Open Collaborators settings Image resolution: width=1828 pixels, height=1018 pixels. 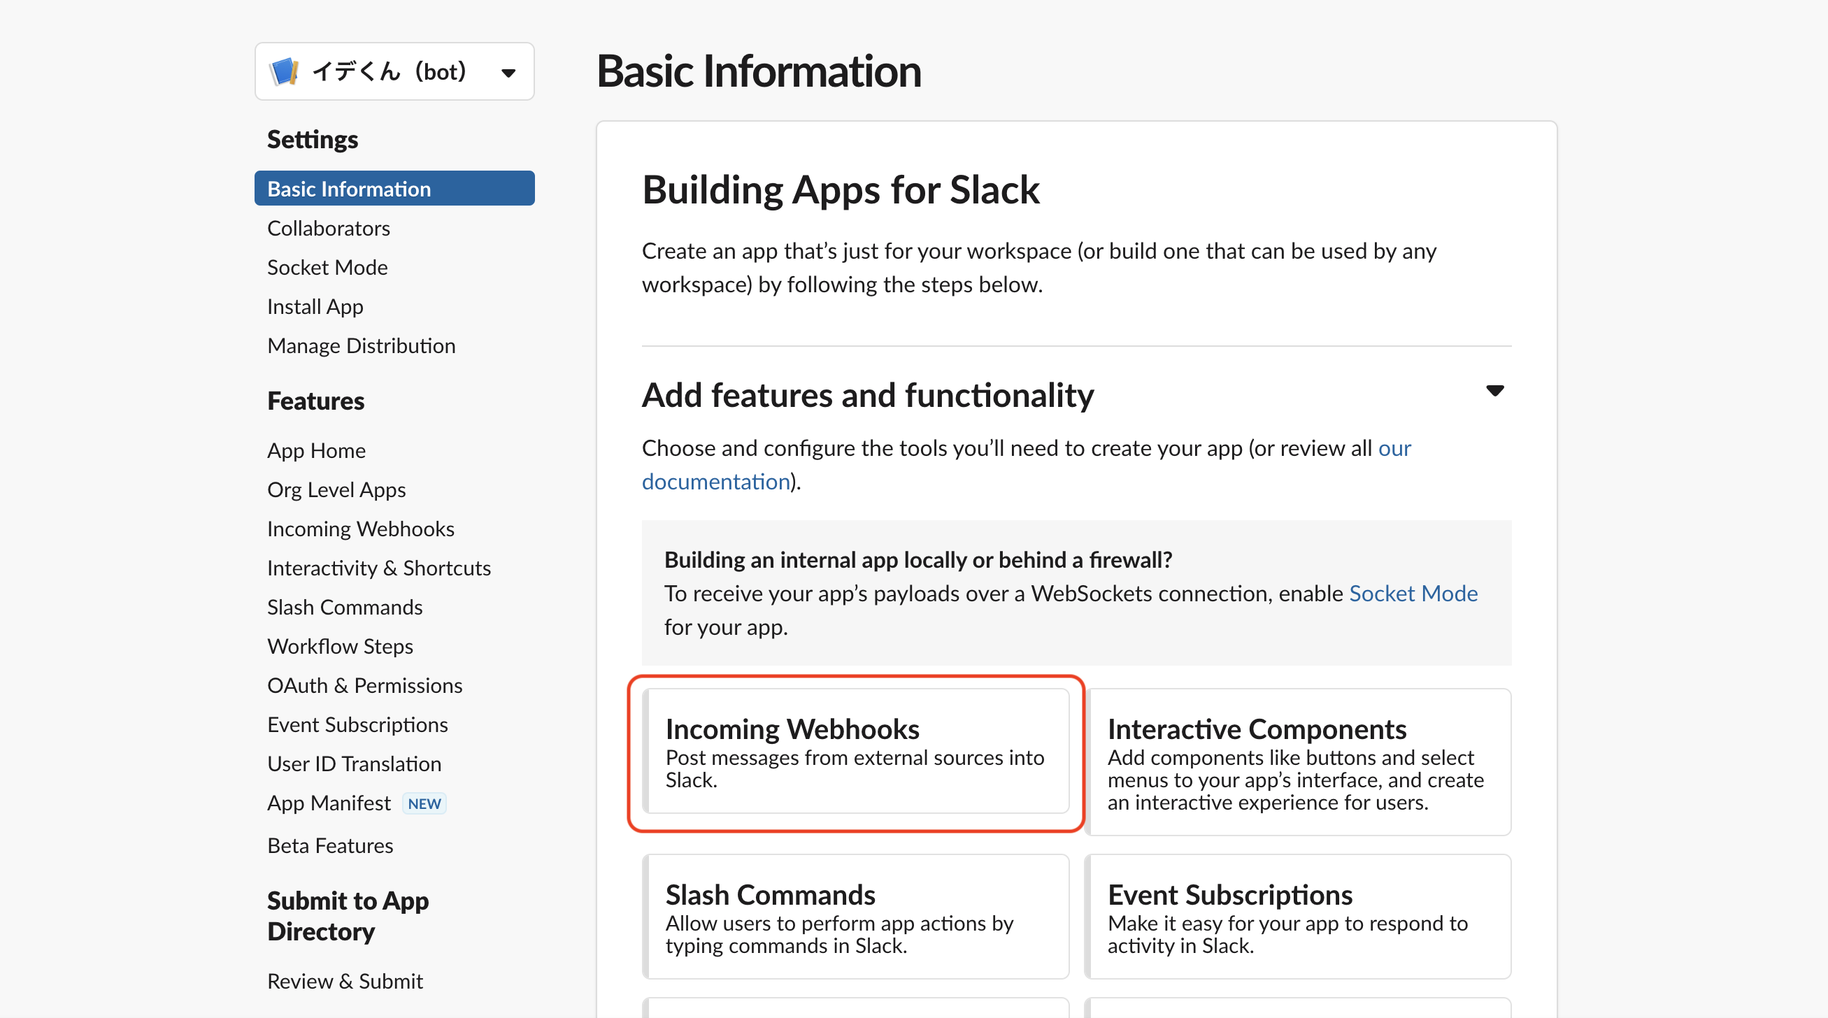pos(329,228)
